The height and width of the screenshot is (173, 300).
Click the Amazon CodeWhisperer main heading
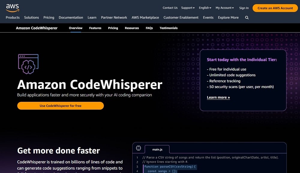90,84
